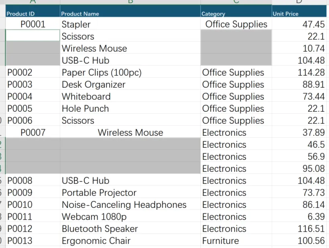Click the Bluetooth Speaker cell
This screenshot has height=248, width=329.
[130, 229]
